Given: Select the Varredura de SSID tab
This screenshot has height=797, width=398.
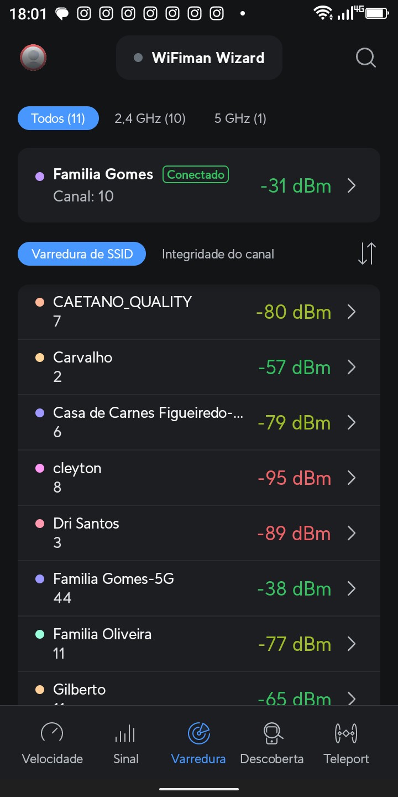Looking at the screenshot, I should tap(82, 254).
